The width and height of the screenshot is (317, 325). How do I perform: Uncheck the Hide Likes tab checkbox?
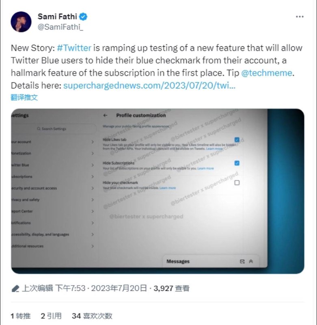pos(237,140)
